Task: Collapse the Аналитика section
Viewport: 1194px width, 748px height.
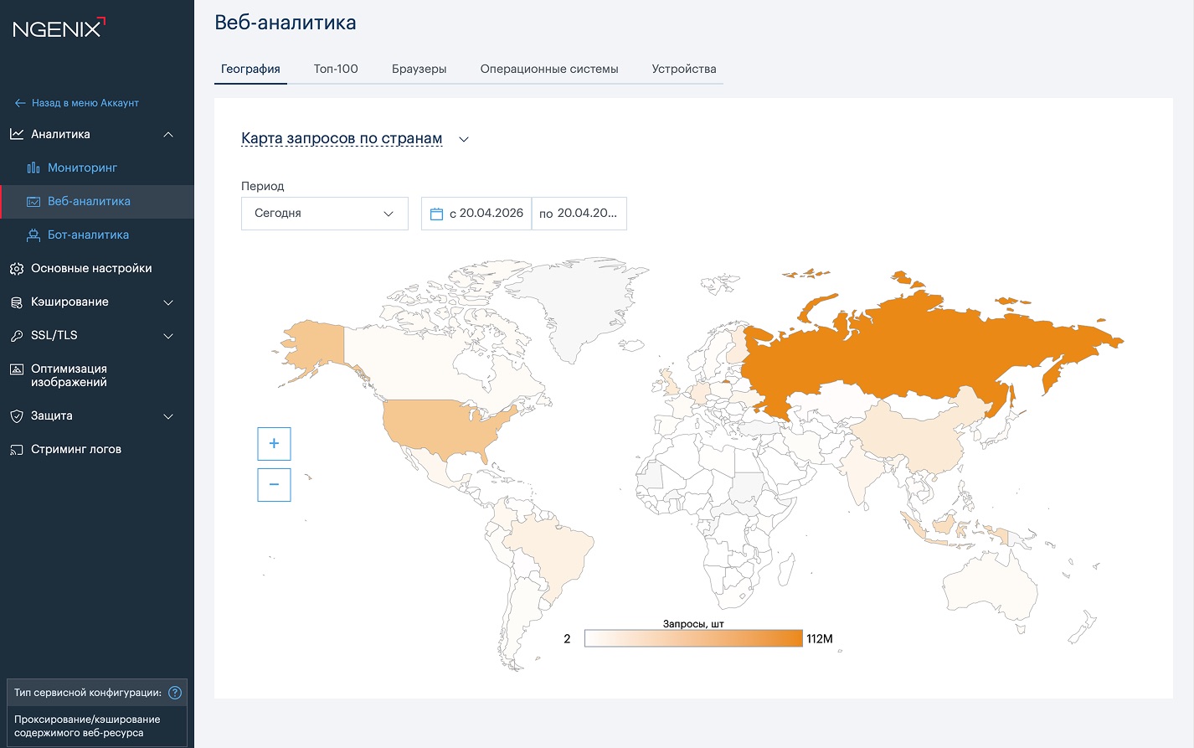Action: (168, 135)
